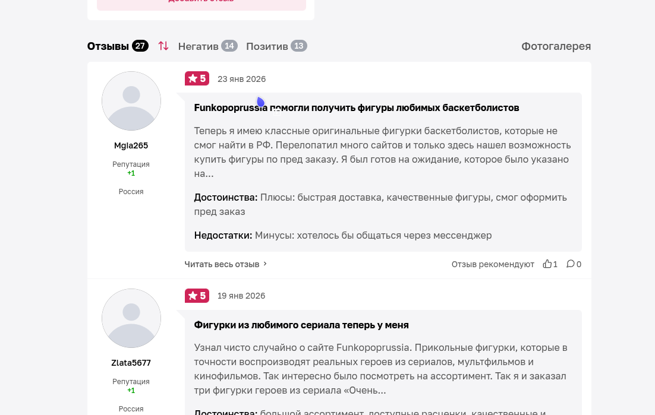
Task: Click the review text starting Теперь я имею
Action: click(x=382, y=152)
